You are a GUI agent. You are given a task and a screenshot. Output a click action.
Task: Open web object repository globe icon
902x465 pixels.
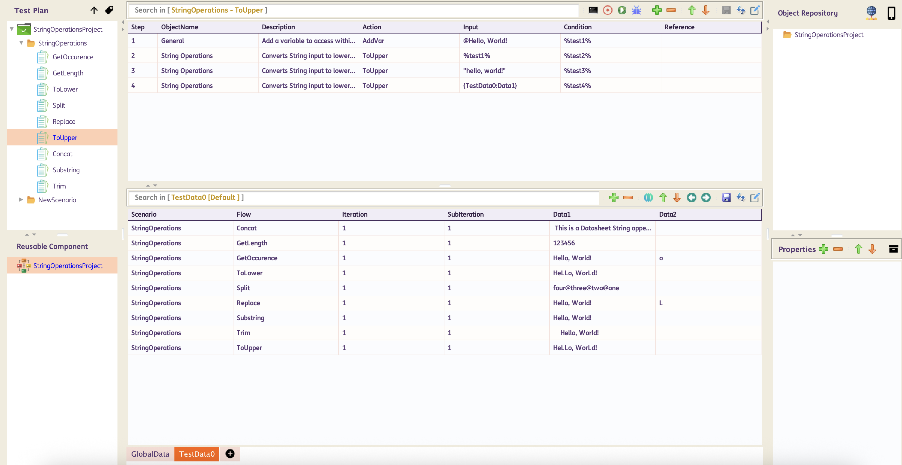pyautogui.click(x=871, y=13)
